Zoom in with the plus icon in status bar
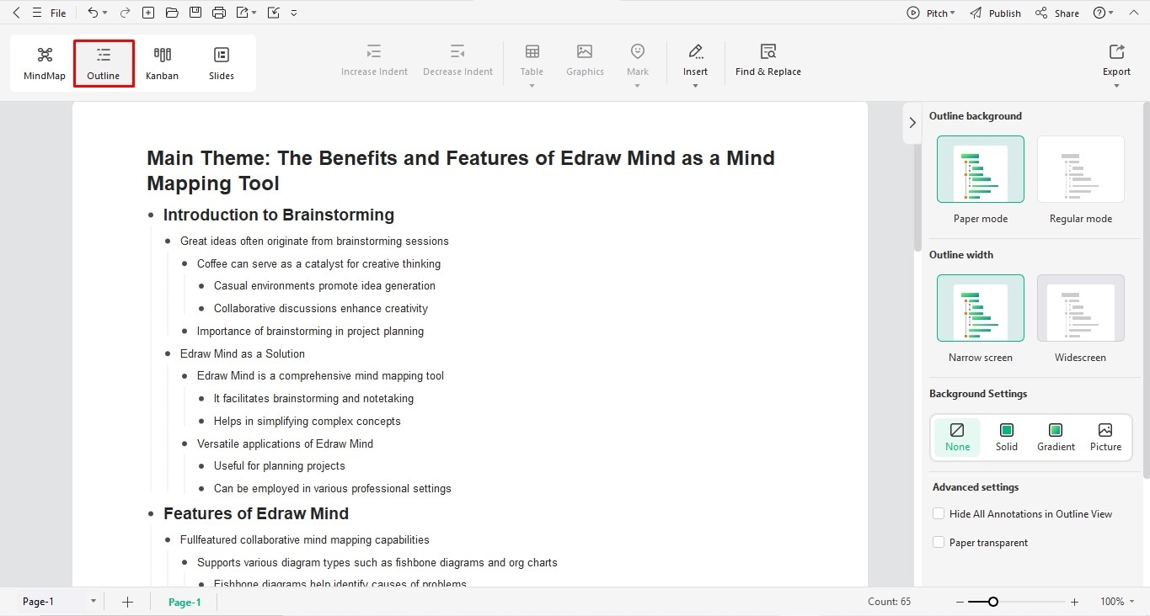The height and width of the screenshot is (616, 1150). tap(1074, 602)
